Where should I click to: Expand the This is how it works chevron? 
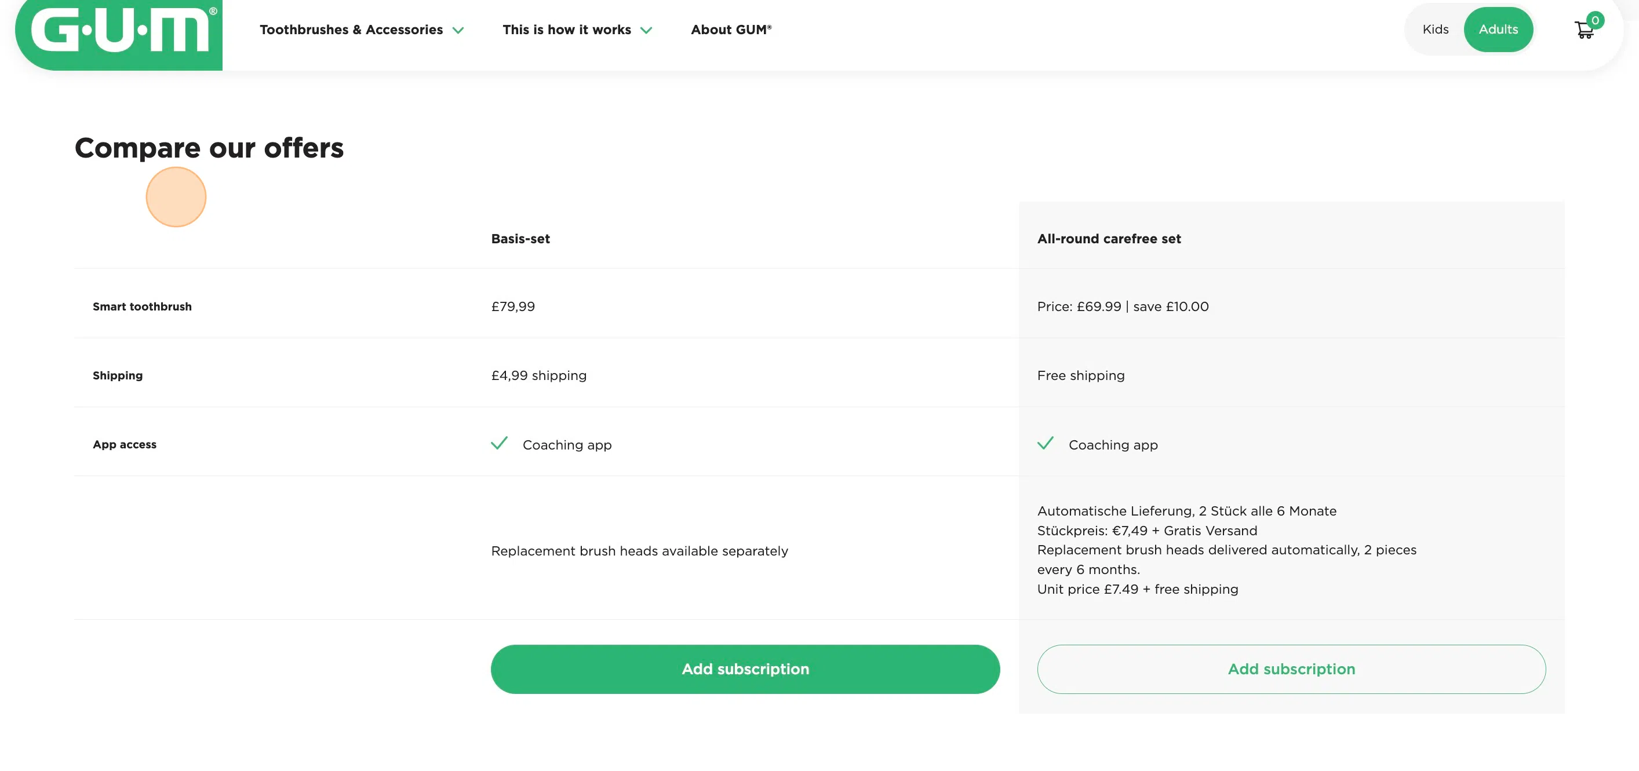coord(646,31)
